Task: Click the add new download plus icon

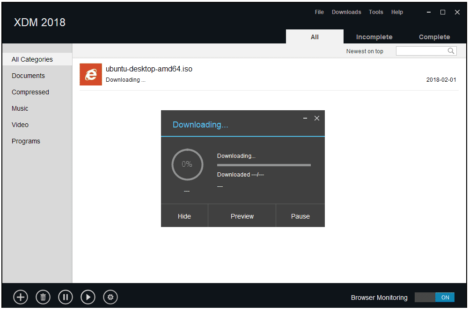Action: (x=21, y=297)
